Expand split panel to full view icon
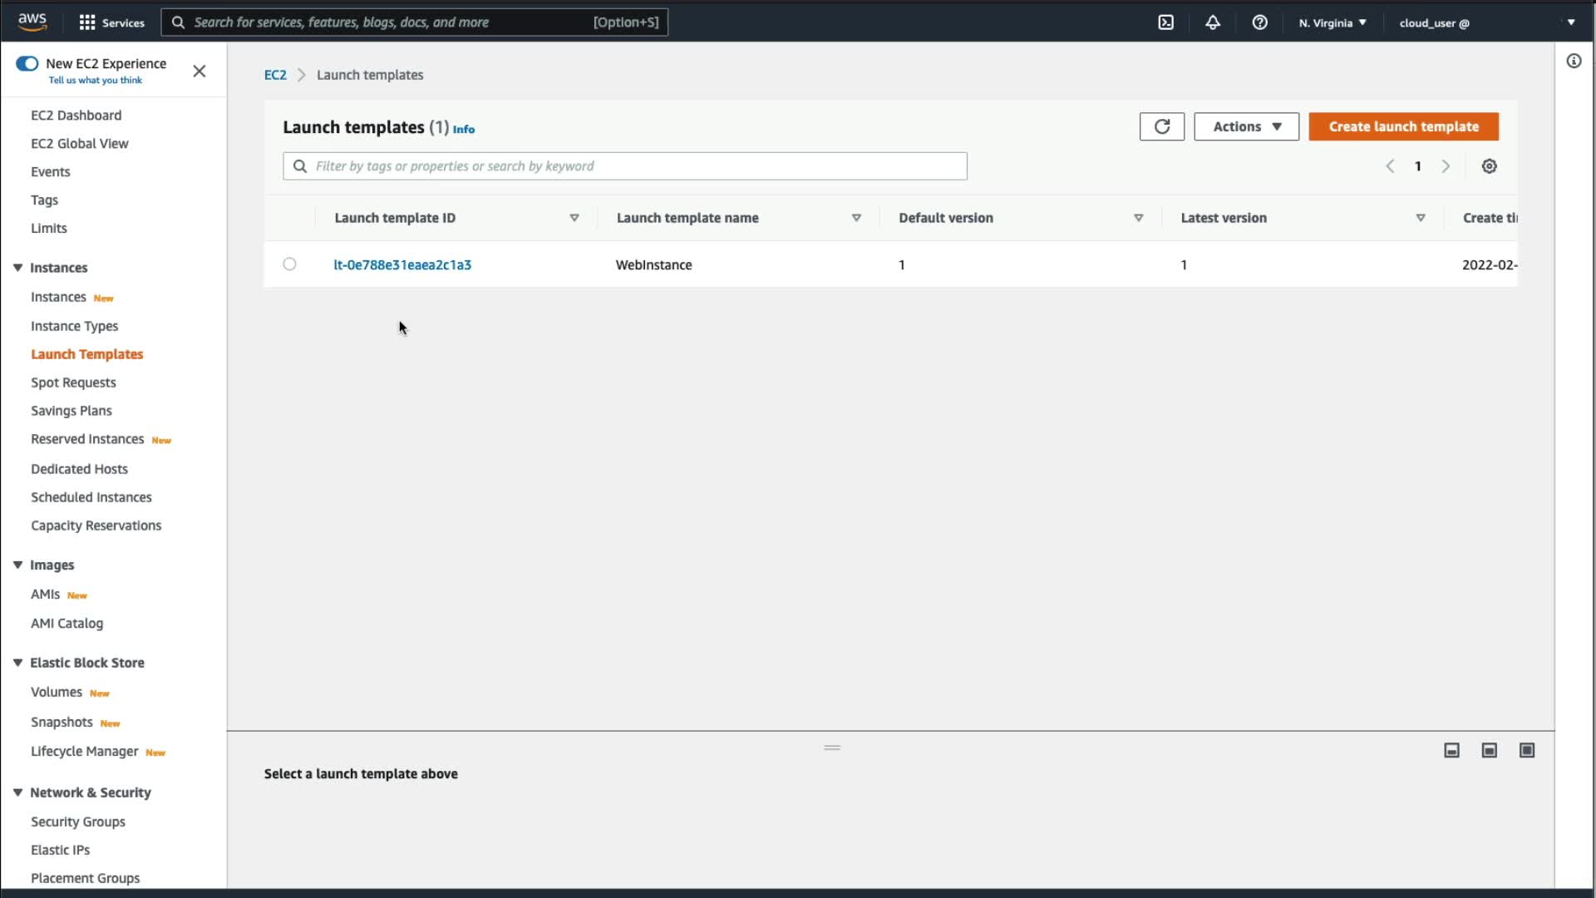Image resolution: width=1596 pixels, height=898 pixels. coord(1527,750)
